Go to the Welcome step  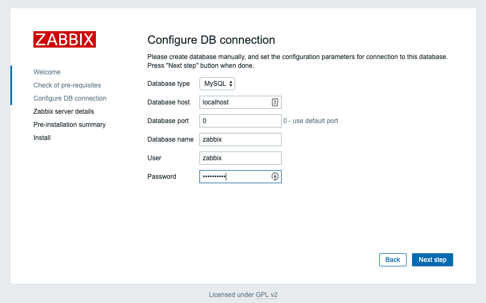(x=47, y=72)
